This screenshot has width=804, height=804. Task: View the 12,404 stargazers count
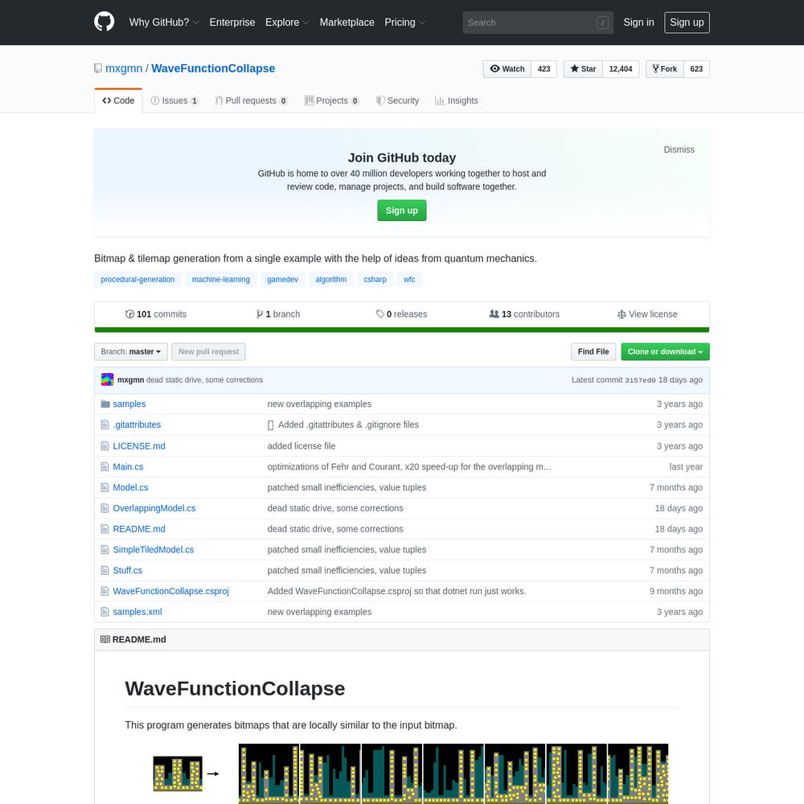621,68
